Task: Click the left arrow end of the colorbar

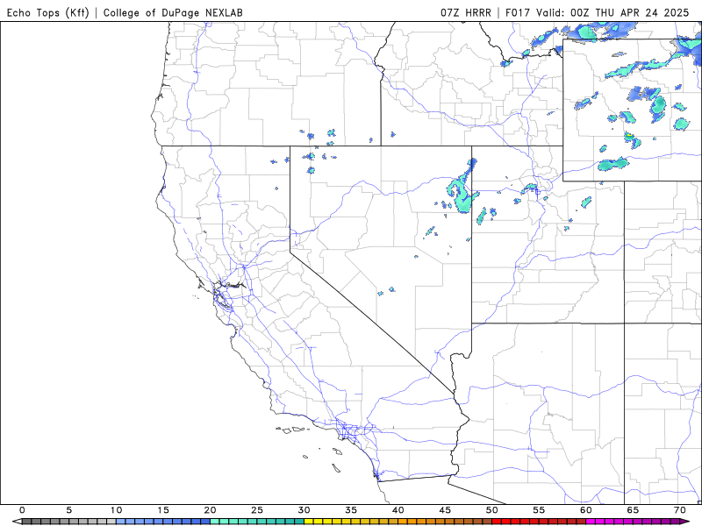Action: [x=17, y=522]
